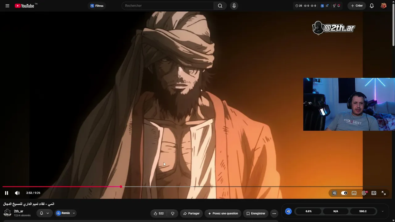Open the vidIQ alert bell with red dot

coord(339,6)
